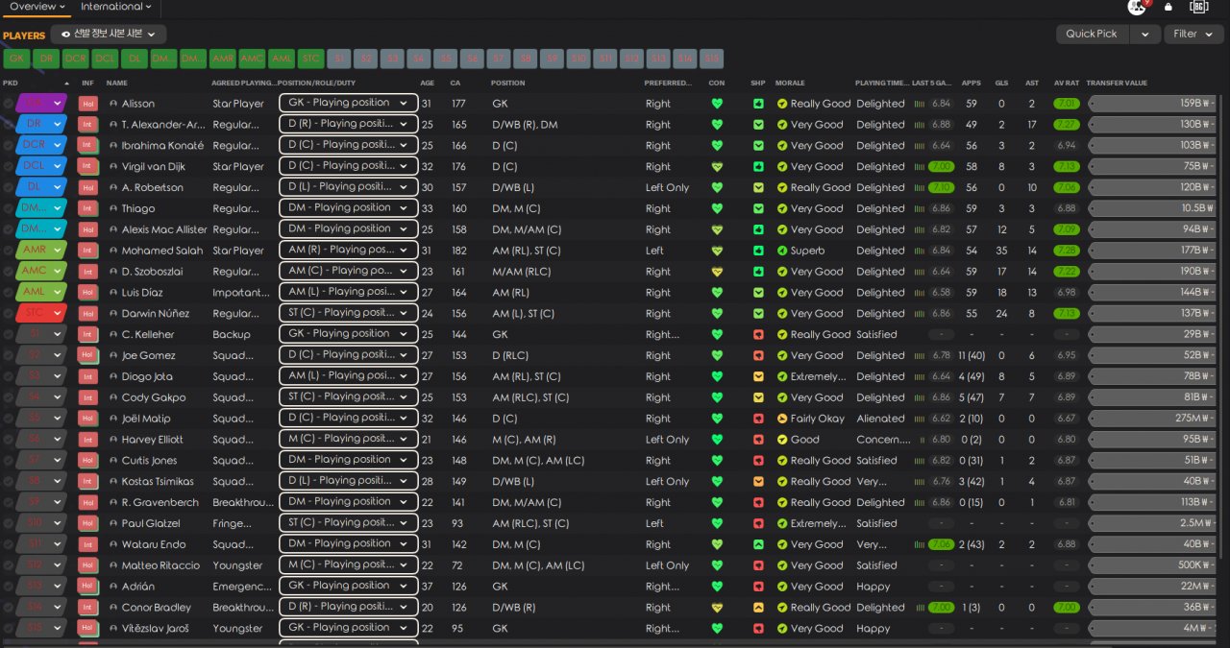Click D. Szoboszlai's yellow condition heart icon
This screenshot has height=648, width=1230.
(x=717, y=272)
